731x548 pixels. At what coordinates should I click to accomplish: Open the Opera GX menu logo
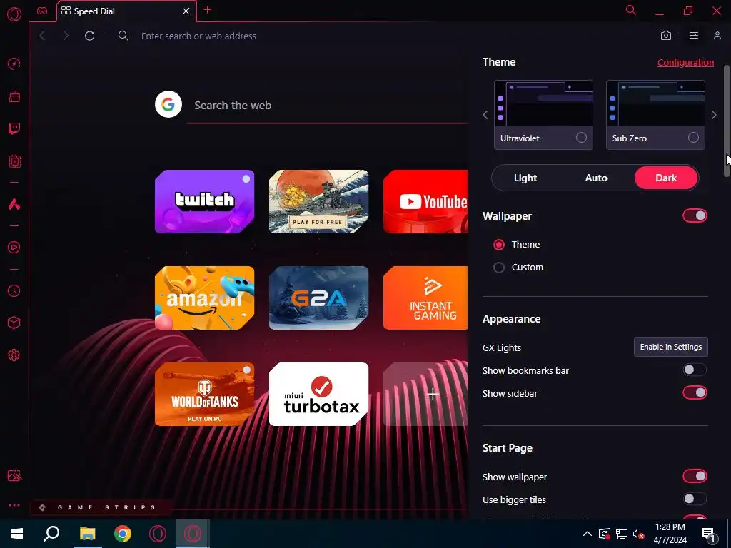coord(14,14)
